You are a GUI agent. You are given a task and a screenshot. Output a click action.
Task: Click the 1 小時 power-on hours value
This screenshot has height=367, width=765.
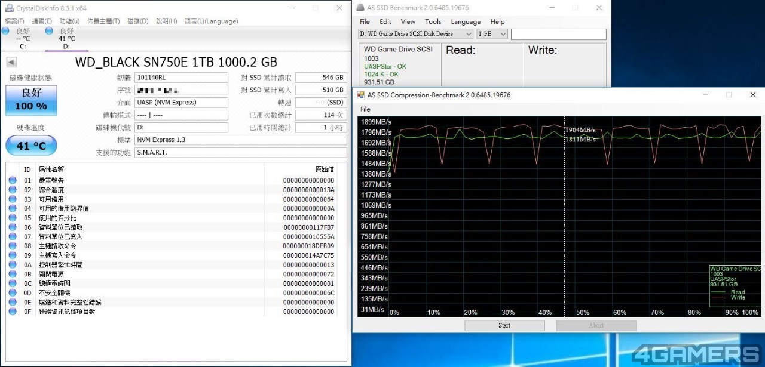(x=321, y=128)
